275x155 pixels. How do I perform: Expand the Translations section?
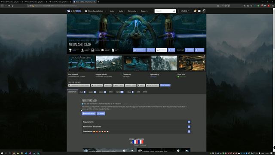136,131
